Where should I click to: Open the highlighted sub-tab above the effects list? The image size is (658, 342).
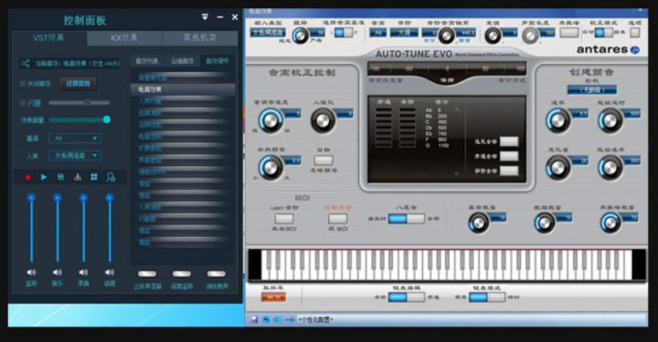pyautogui.click(x=217, y=61)
